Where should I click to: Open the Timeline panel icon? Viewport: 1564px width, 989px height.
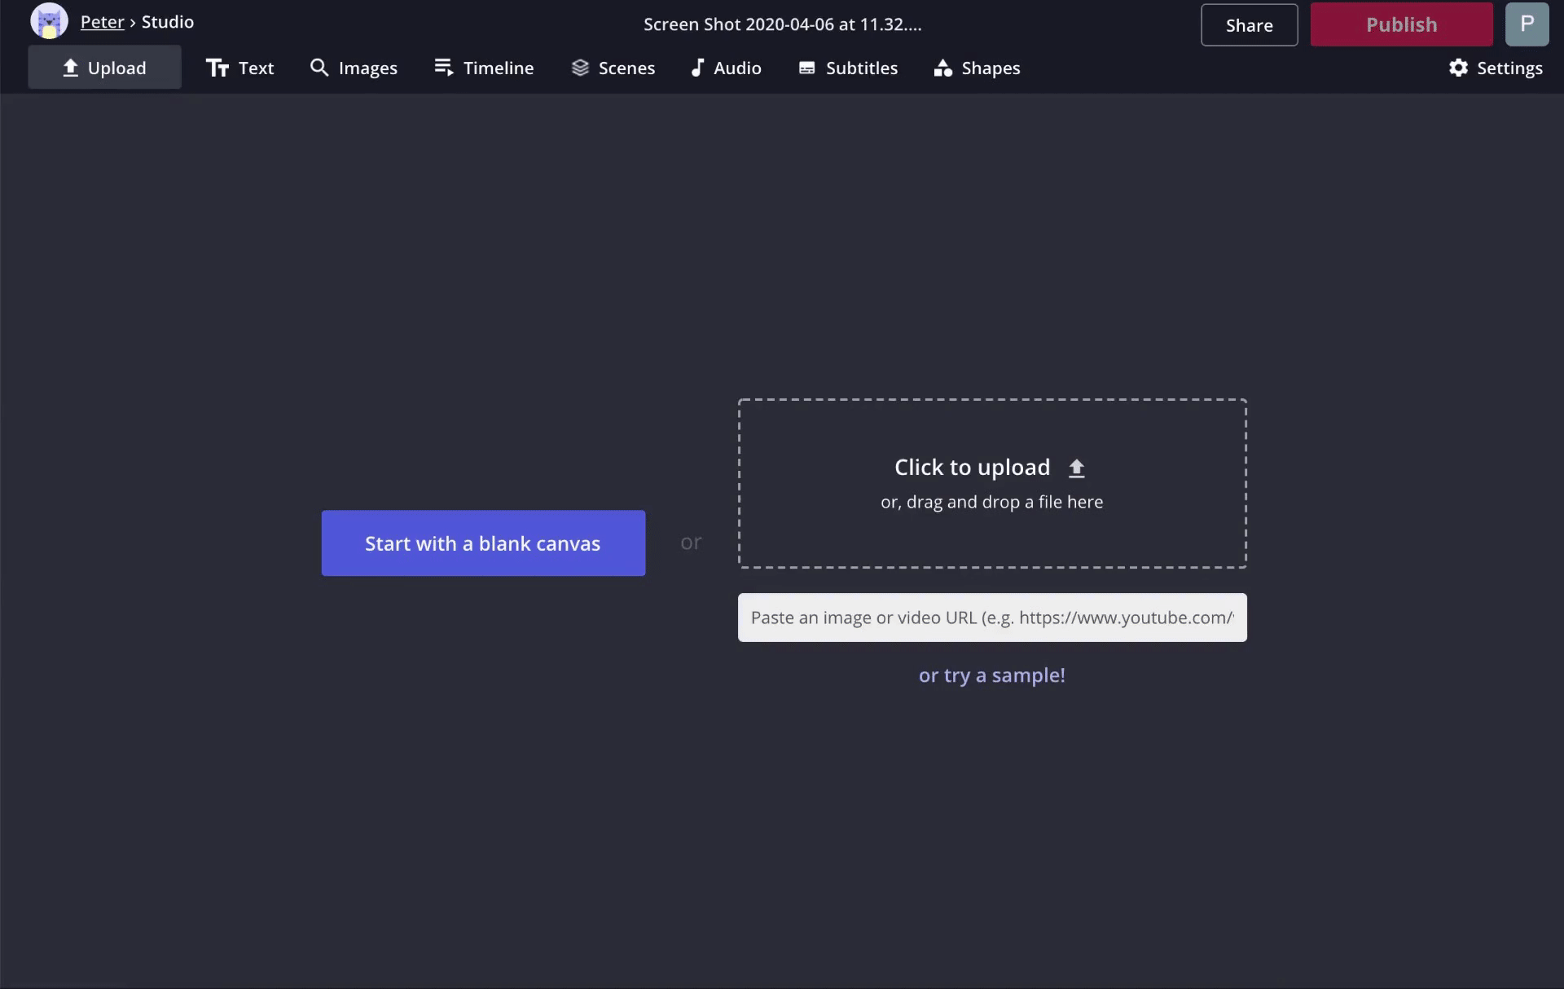[x=443, y=68]
